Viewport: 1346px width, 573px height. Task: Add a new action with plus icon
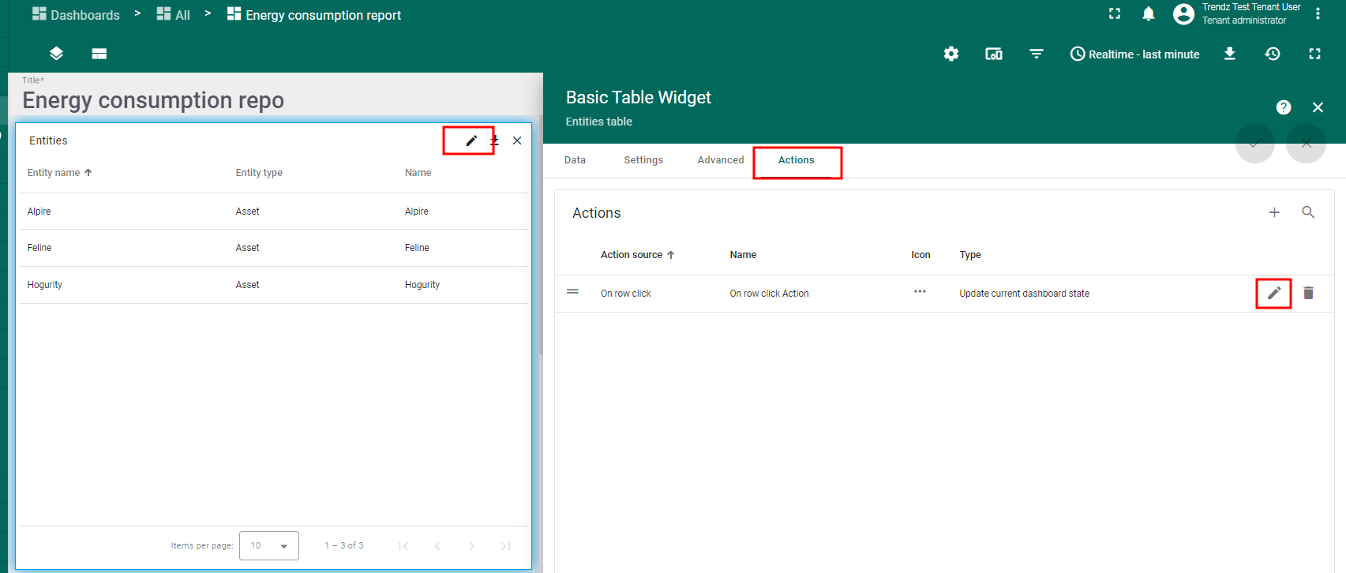pos(1274,212)
